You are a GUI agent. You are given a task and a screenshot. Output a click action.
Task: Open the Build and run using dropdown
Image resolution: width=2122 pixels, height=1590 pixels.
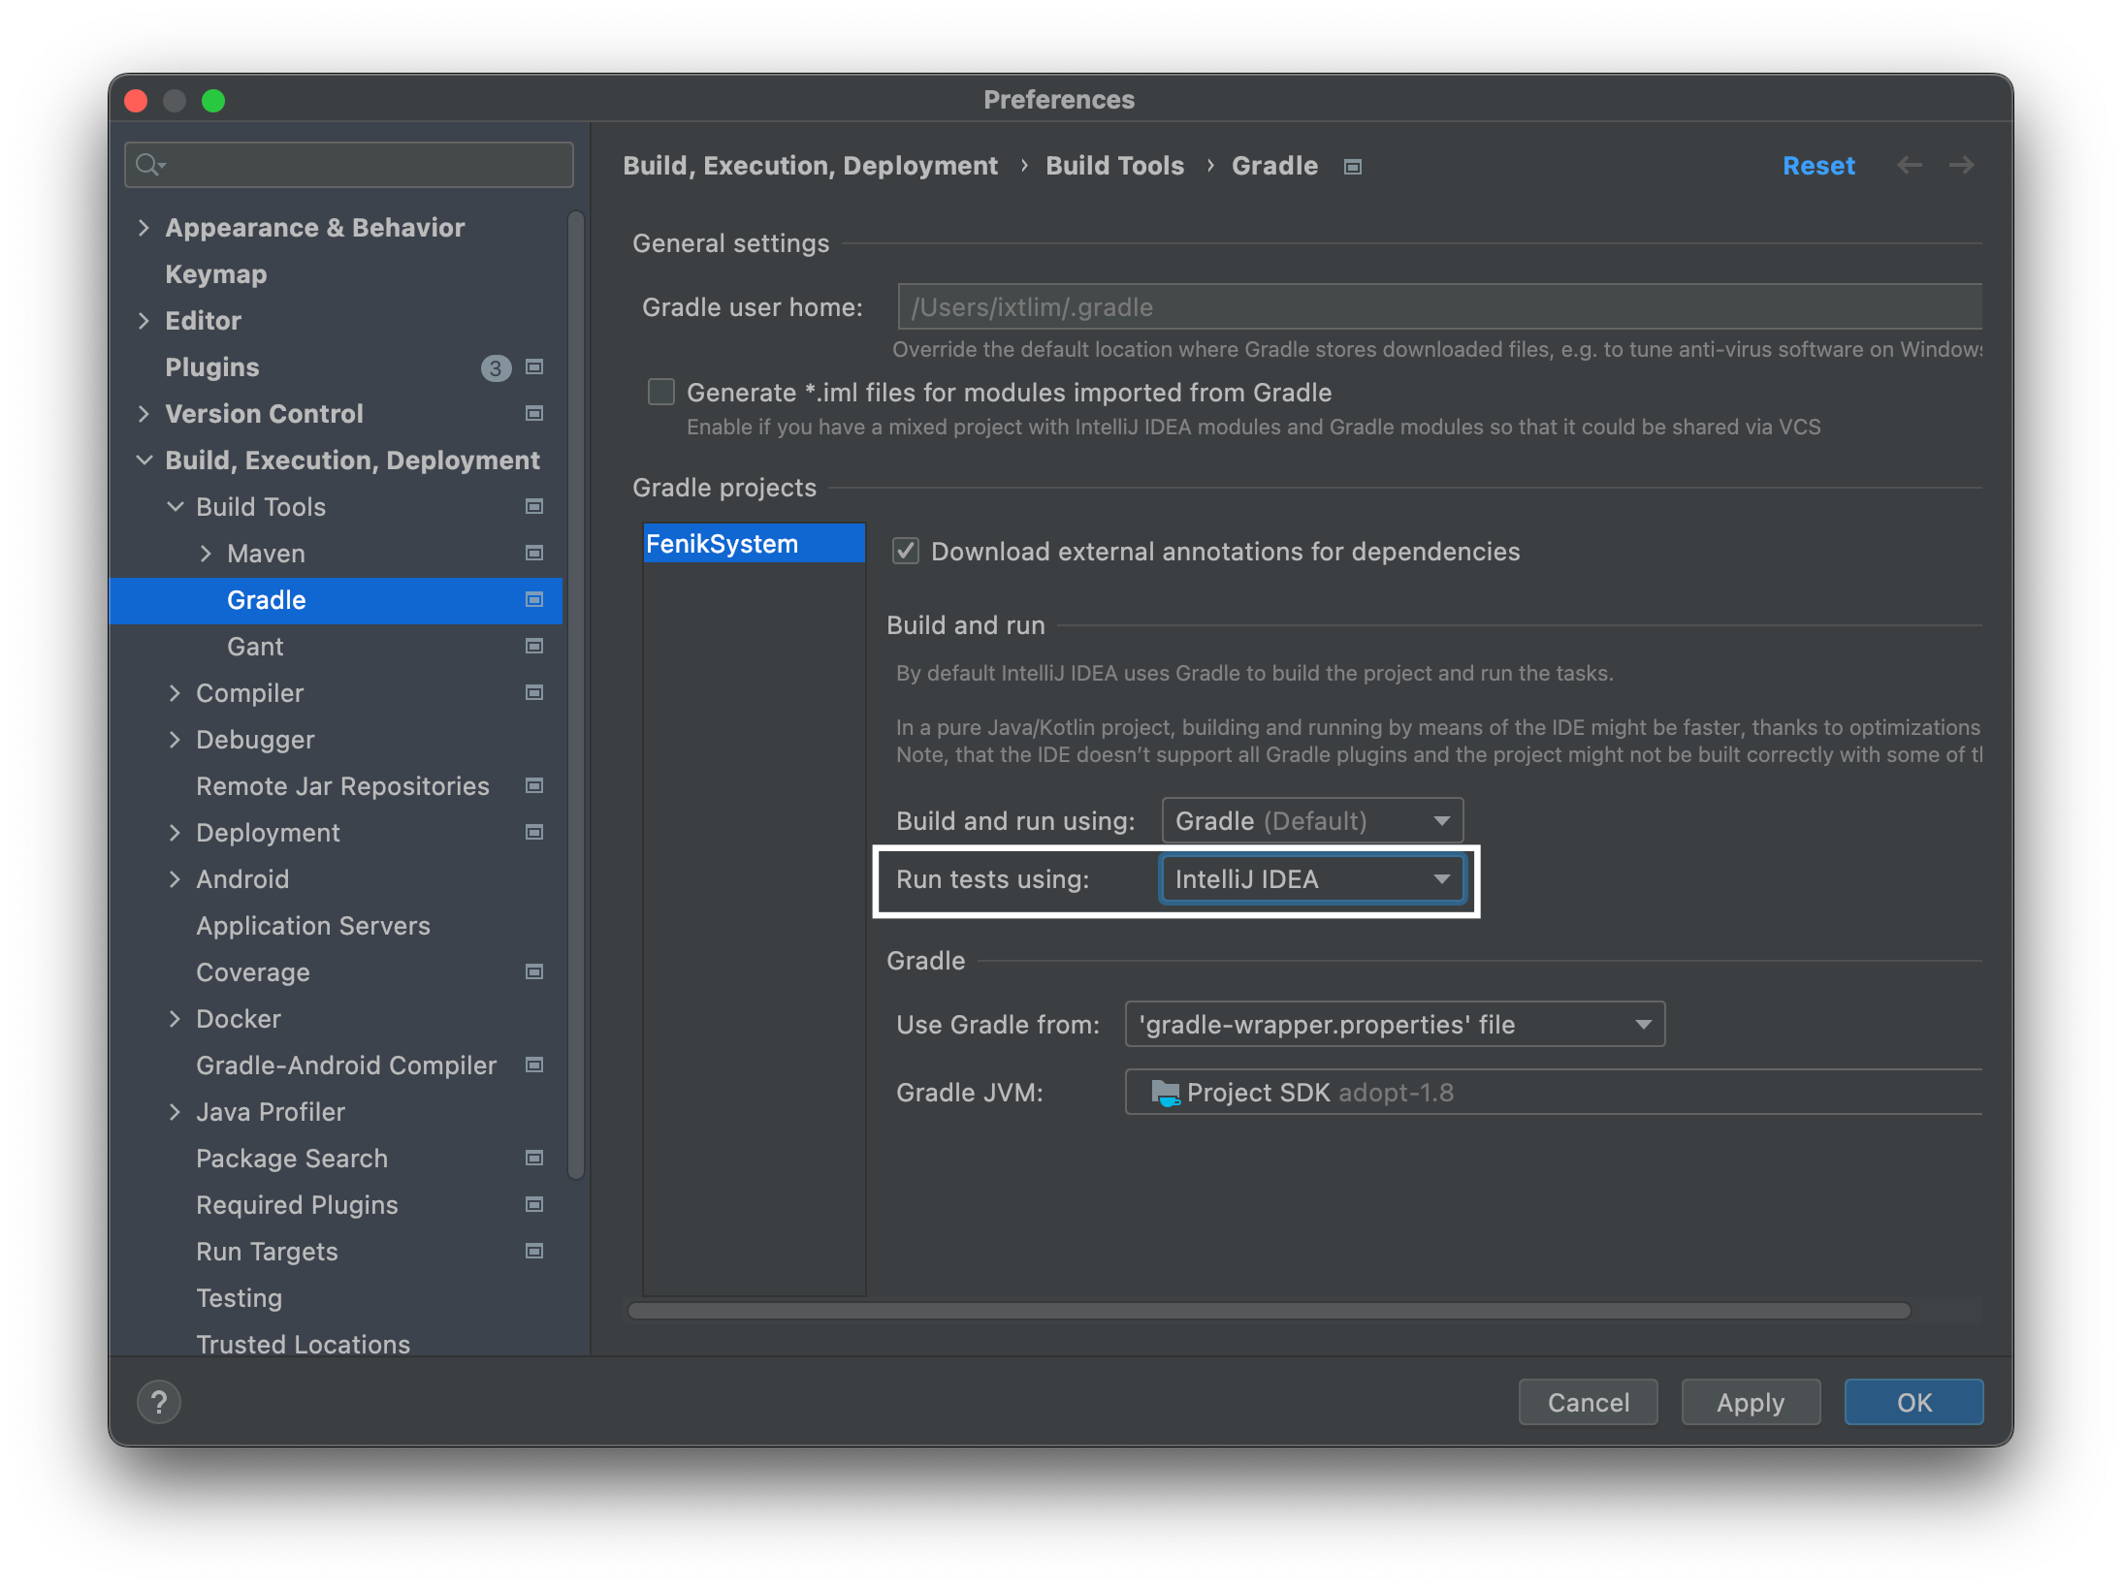[1311, 819]
